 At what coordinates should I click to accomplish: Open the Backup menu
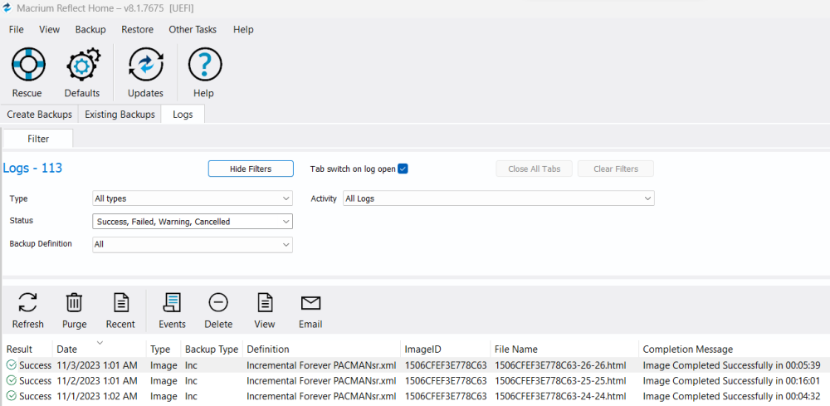90,30
